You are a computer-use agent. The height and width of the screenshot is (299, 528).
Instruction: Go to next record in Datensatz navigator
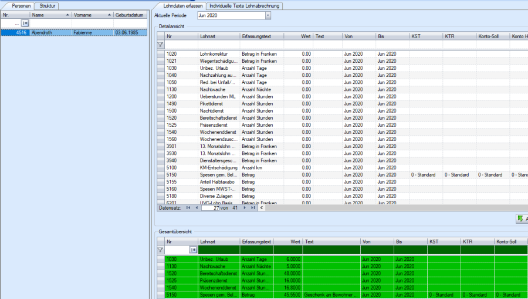click(x=245, y=207)
